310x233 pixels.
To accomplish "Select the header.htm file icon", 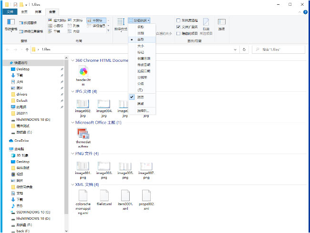I will [x=83, y=76].
